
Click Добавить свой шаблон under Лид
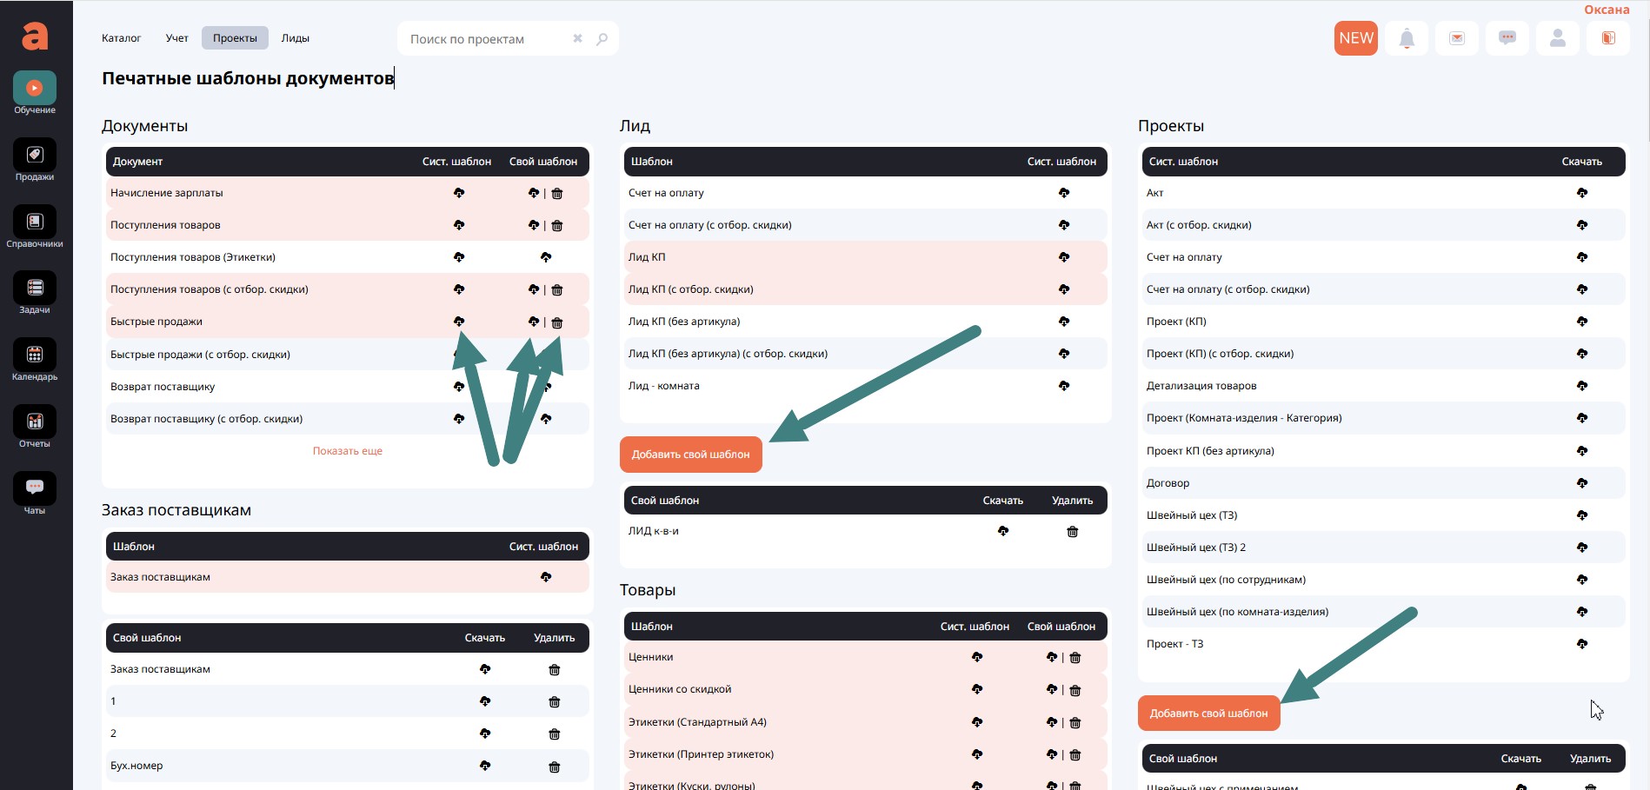tap(690, 455)
